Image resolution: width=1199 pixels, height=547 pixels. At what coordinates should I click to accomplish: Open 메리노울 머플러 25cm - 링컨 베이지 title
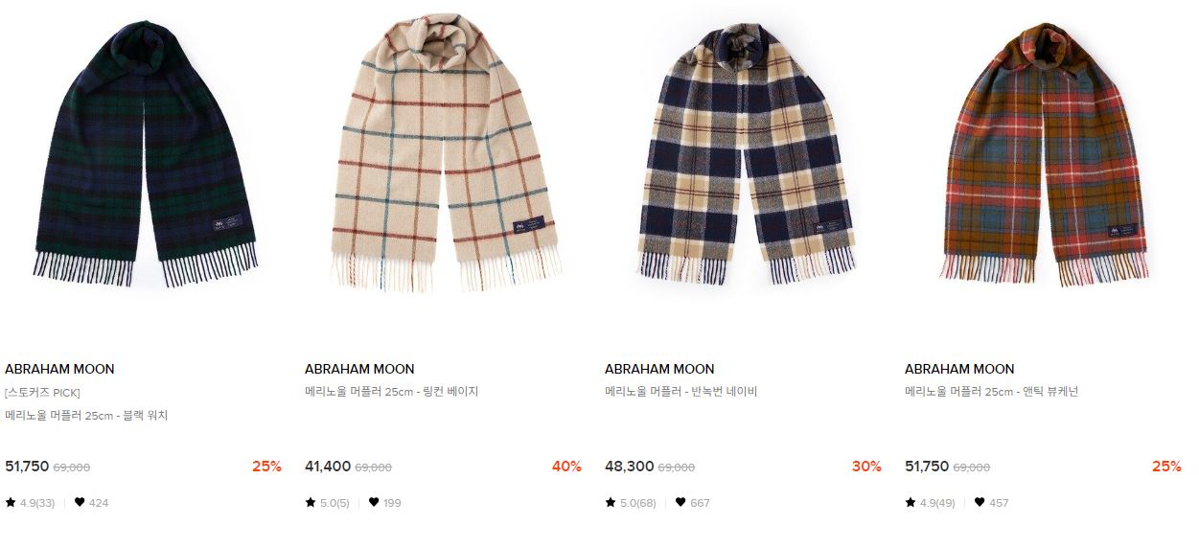tap(391, 392)
